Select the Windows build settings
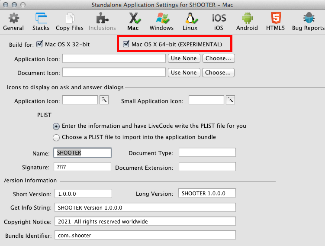 point(161,21)
